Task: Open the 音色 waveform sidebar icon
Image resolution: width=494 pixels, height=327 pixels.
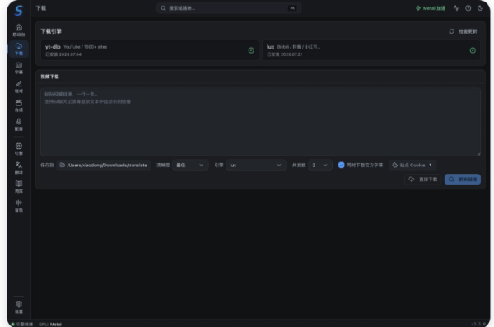Action: (x=19, y=206)
